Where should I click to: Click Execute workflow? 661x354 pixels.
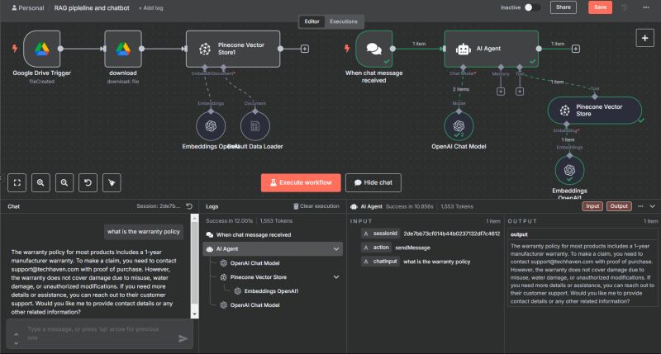point(301,182)
